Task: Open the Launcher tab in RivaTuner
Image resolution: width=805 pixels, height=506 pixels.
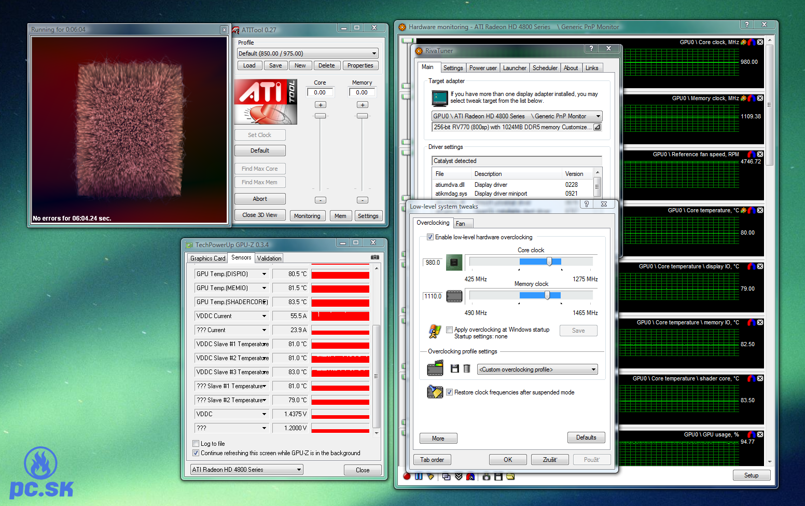Action: pos(515,68)
